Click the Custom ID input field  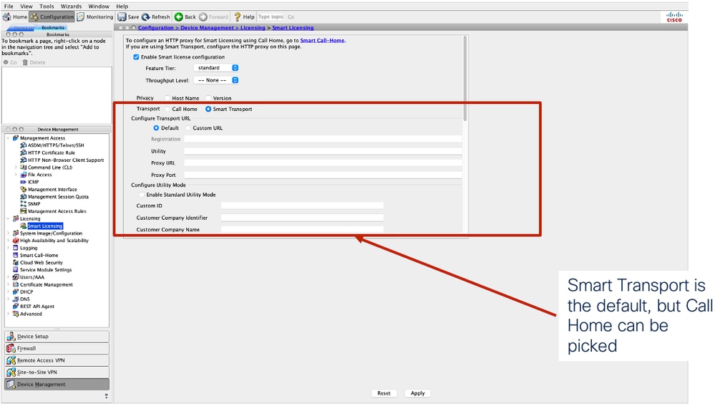302,206
